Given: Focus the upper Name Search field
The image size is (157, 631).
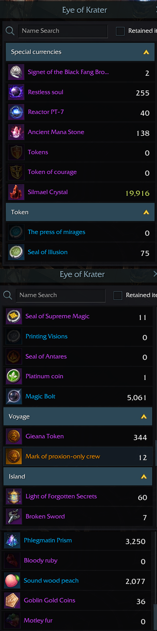Looking at the screenshot, I should (x=63, y=31).
